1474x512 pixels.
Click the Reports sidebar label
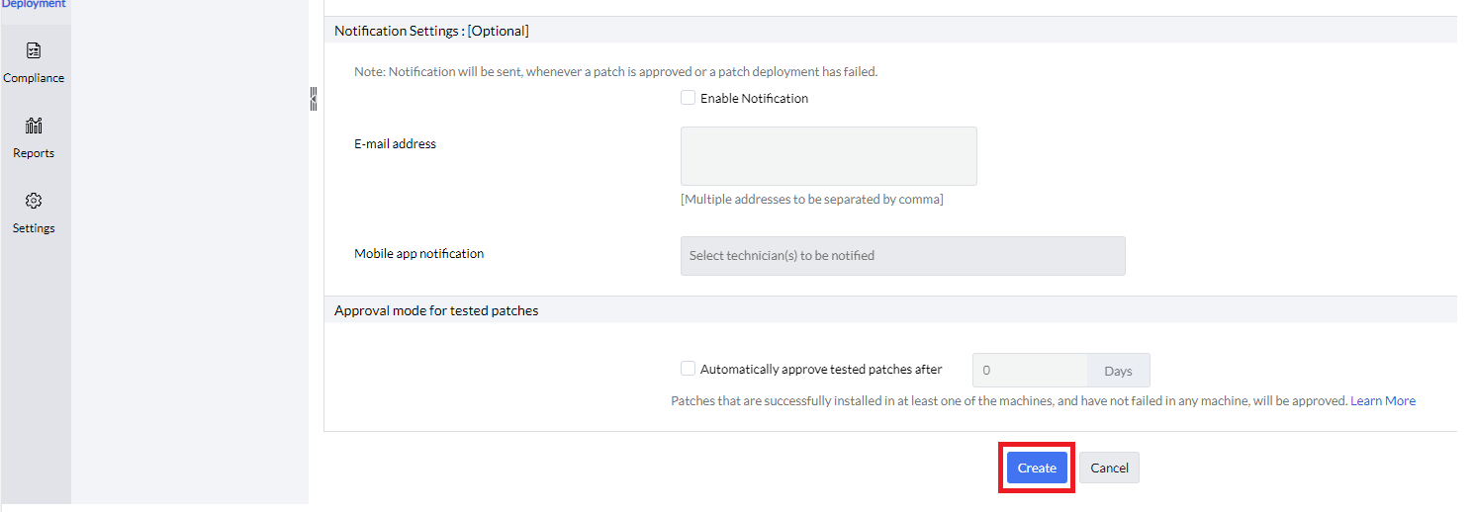point(34,153)
